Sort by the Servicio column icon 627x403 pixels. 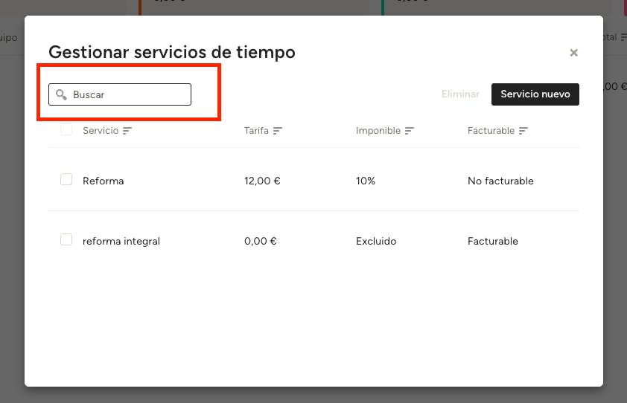click(127, 131)
